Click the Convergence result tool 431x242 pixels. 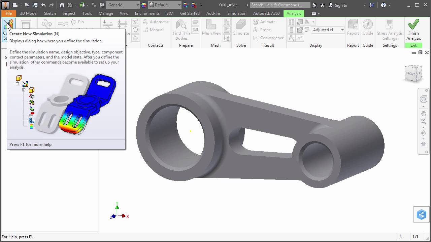tap(268, 38)
